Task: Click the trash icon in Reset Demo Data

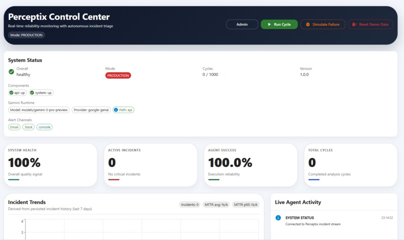Action: click(354, 25)
